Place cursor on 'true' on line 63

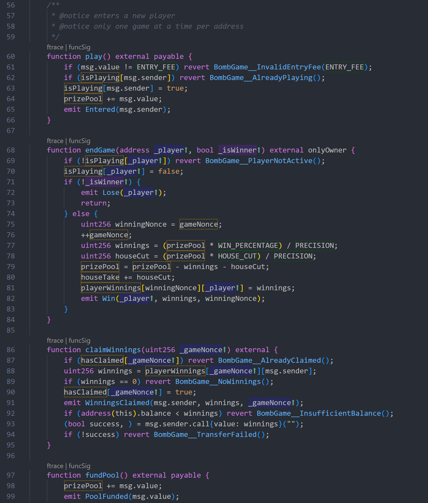coord(175,88)
